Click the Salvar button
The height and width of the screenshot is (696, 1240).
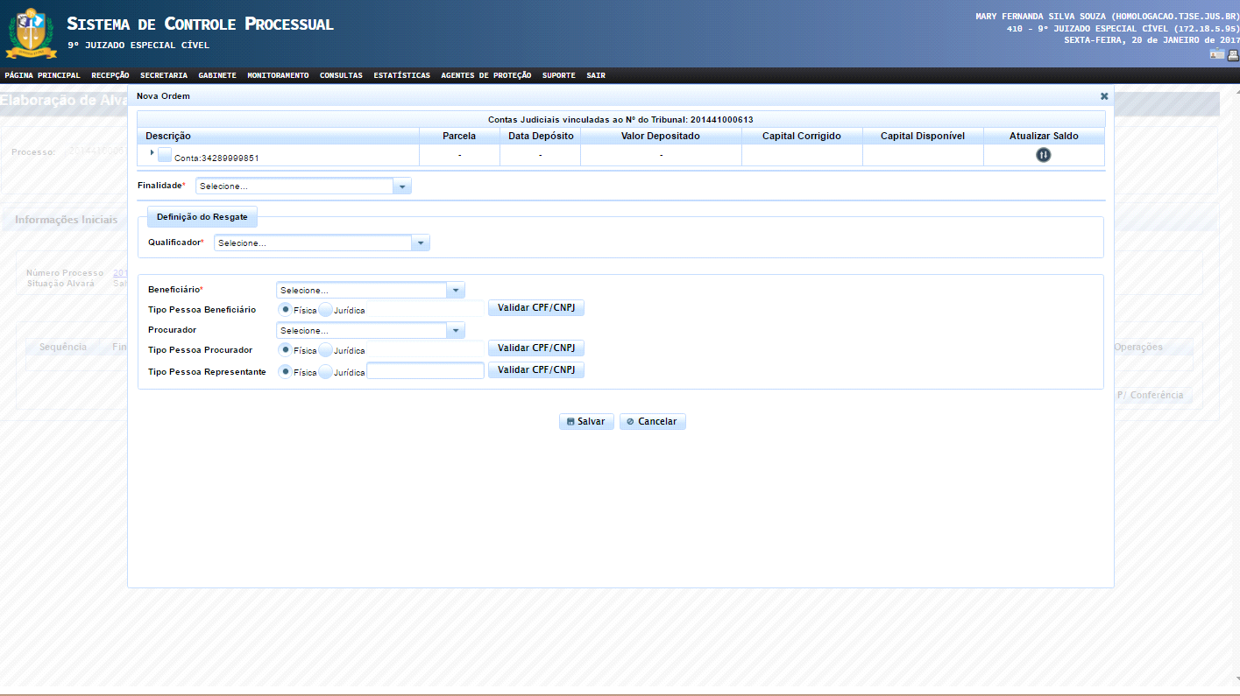point(586,421)
